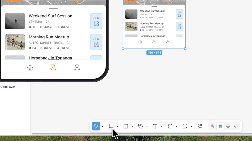Click '12 · 6:30AM – 1:00PM' in large mockup
This screenshot has height=141, width=252.
pyautogui.click(x=50, y=27)
